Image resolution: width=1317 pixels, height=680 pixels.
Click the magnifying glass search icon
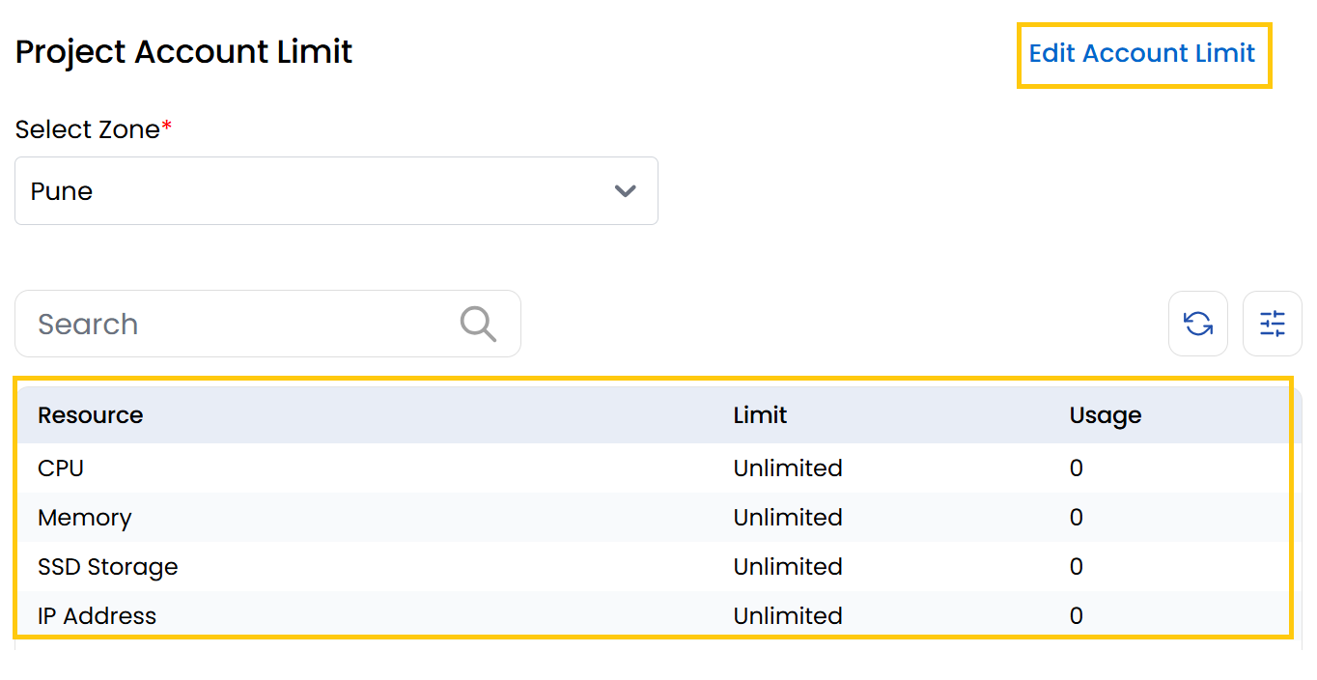477,324
